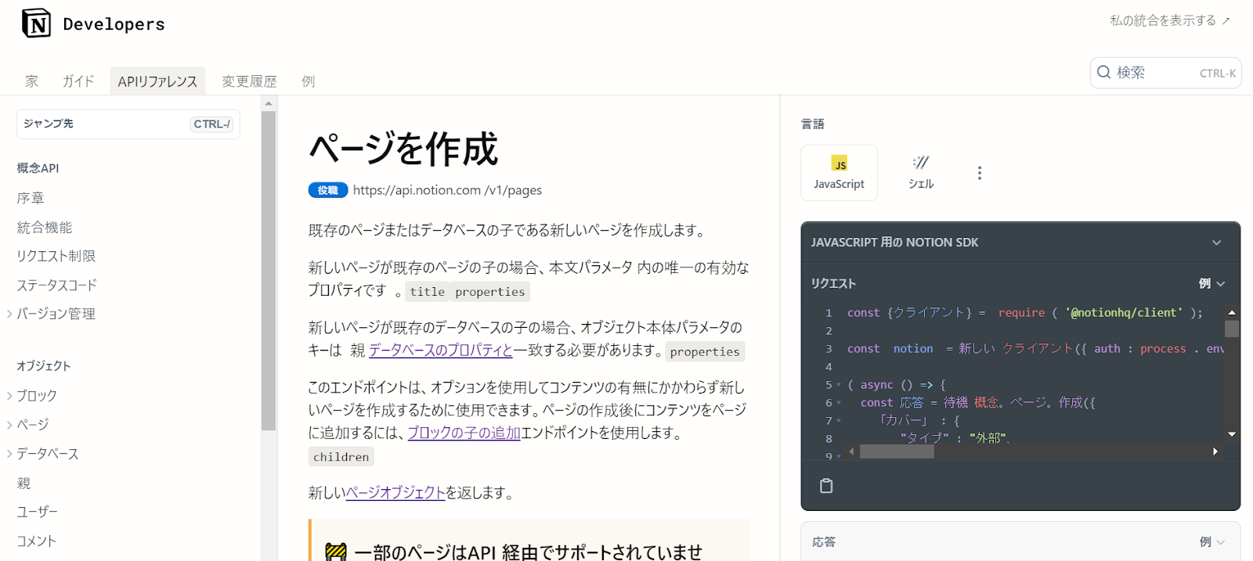1253x561 pixels.
Task: Expand the ブロック sidebar section
Action: (9, 396)
